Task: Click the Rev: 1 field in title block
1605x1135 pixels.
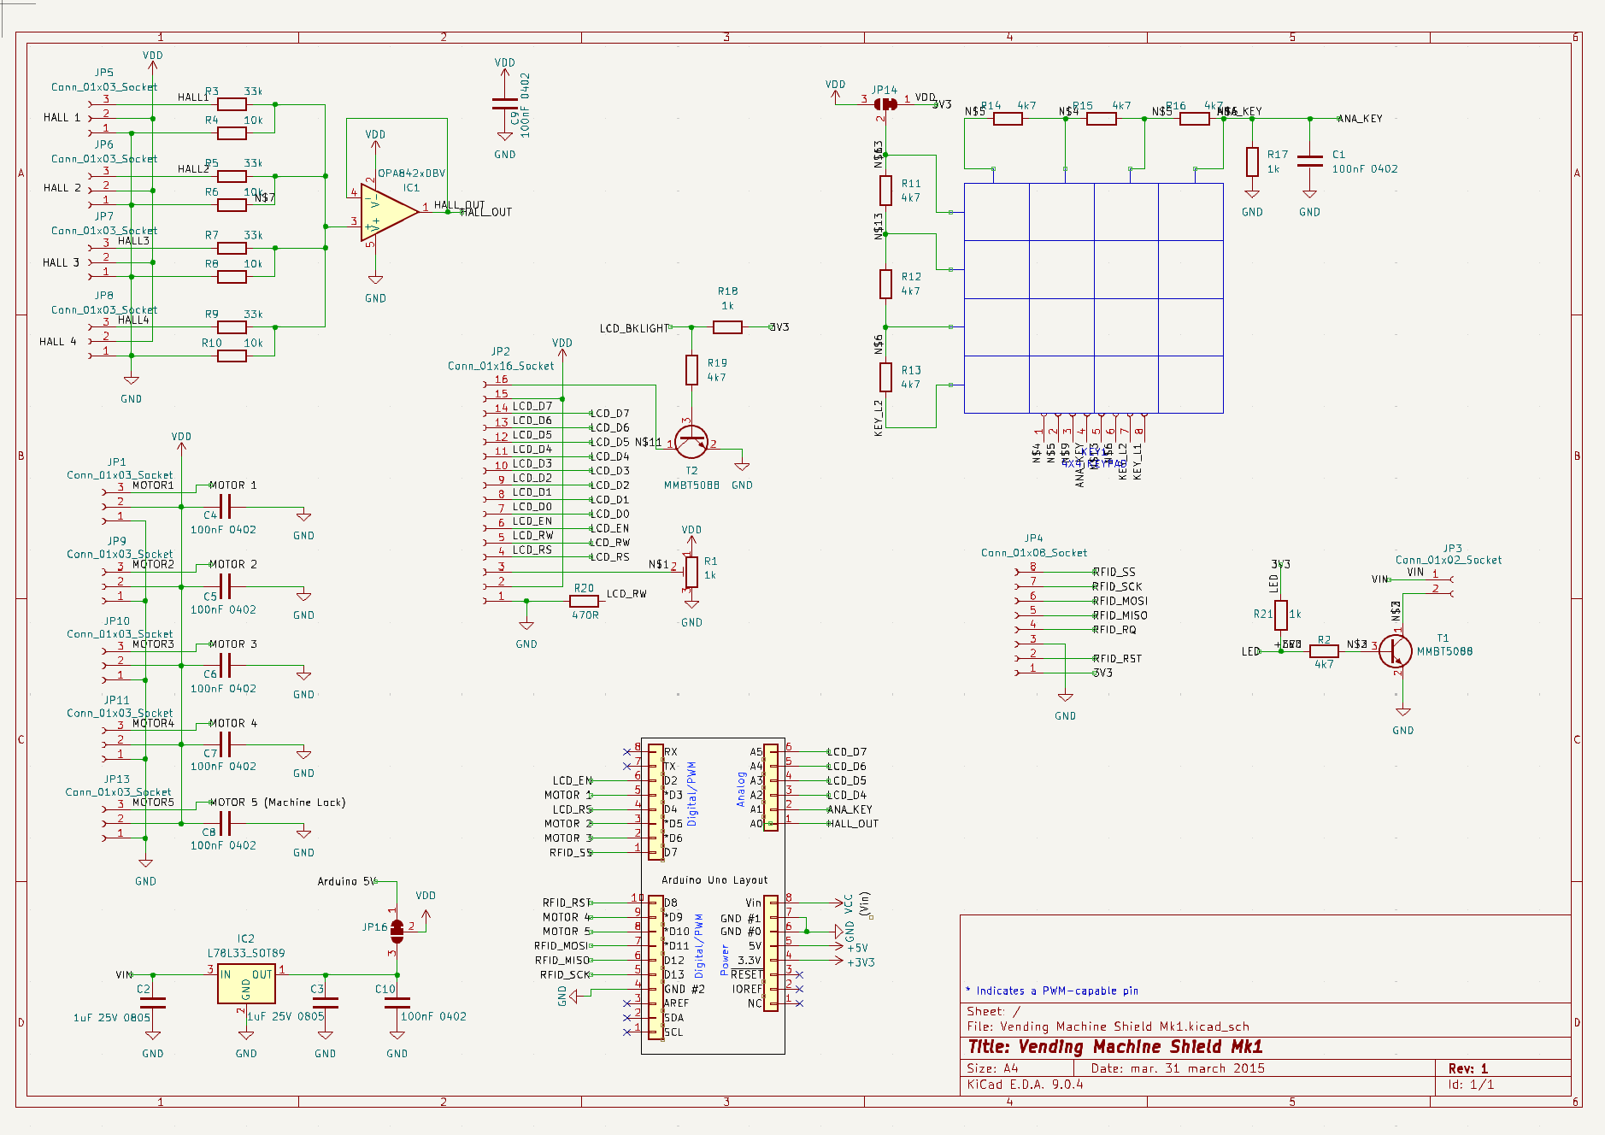Action: pyautogui.click(x=1469, y=1068)
